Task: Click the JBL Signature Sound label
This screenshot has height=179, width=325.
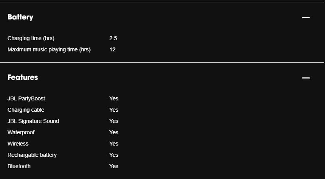Action: pyautogui.click(x=33, y=121)
